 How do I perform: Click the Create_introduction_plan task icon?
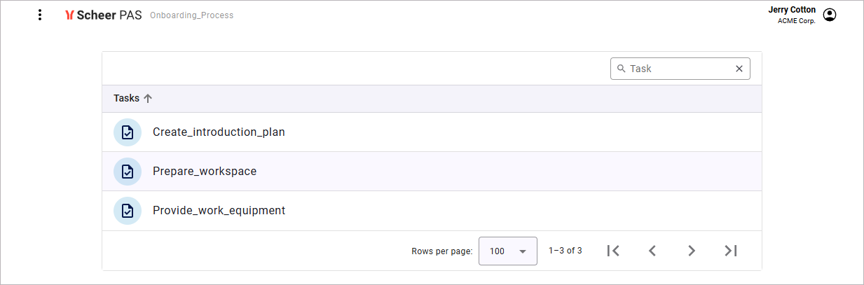click(128, 132)
